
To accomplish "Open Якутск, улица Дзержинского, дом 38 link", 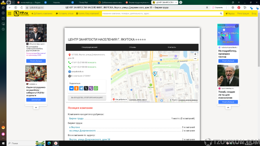I will tap(90, 139).
